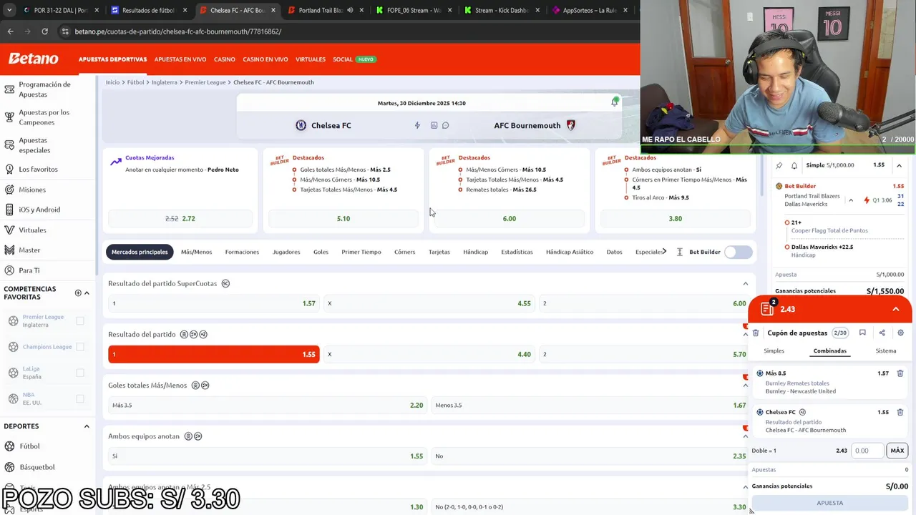Click the match notification bell icon
This screenshot has height=515, width=916.
[x=614, y=102]
